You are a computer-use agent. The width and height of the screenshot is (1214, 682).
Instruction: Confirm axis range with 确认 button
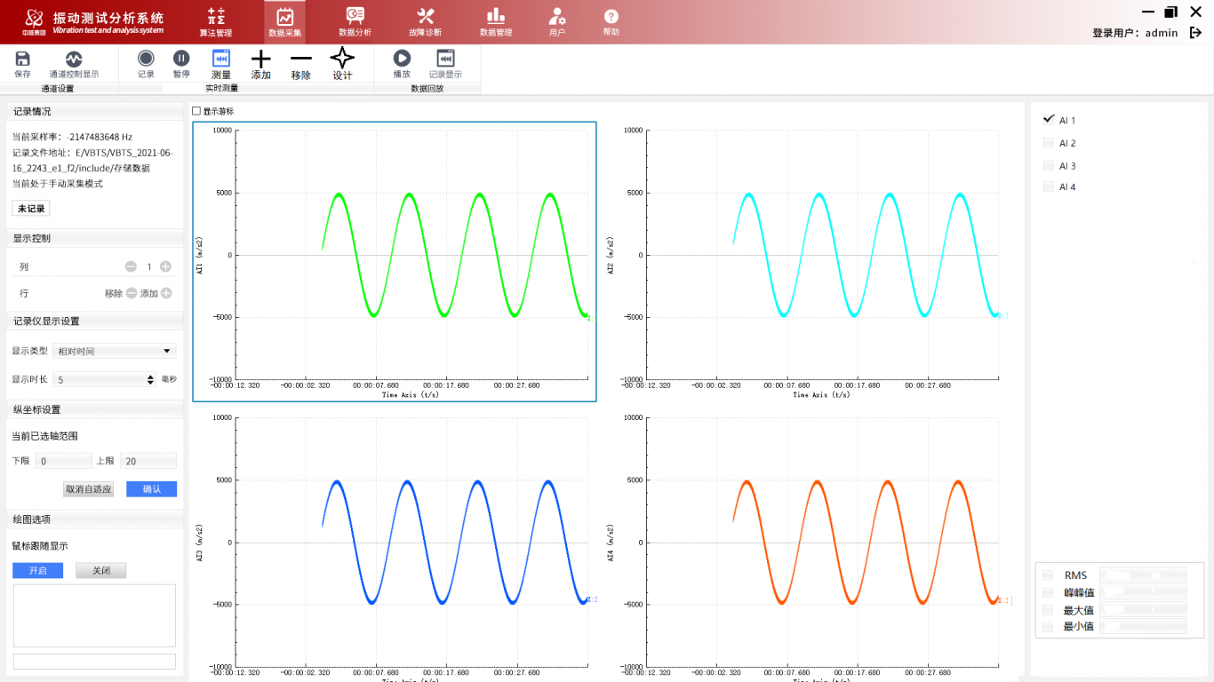click(x=151, y=489)
